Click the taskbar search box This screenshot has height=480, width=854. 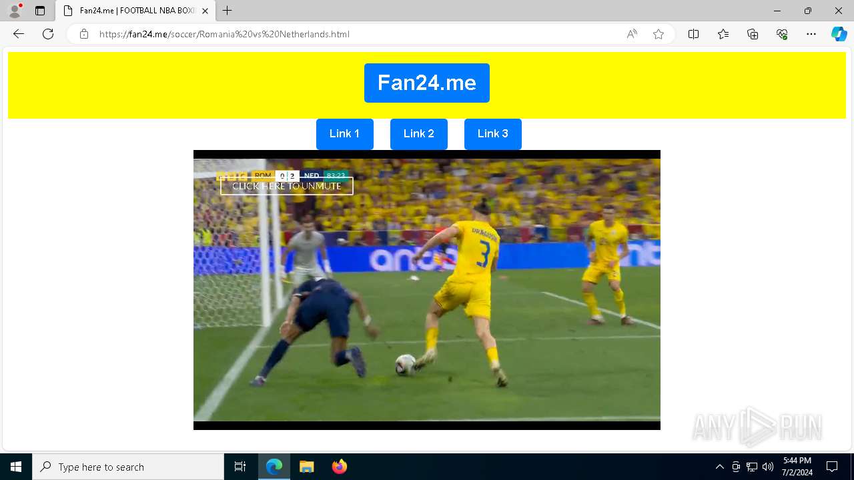point(128,467)
